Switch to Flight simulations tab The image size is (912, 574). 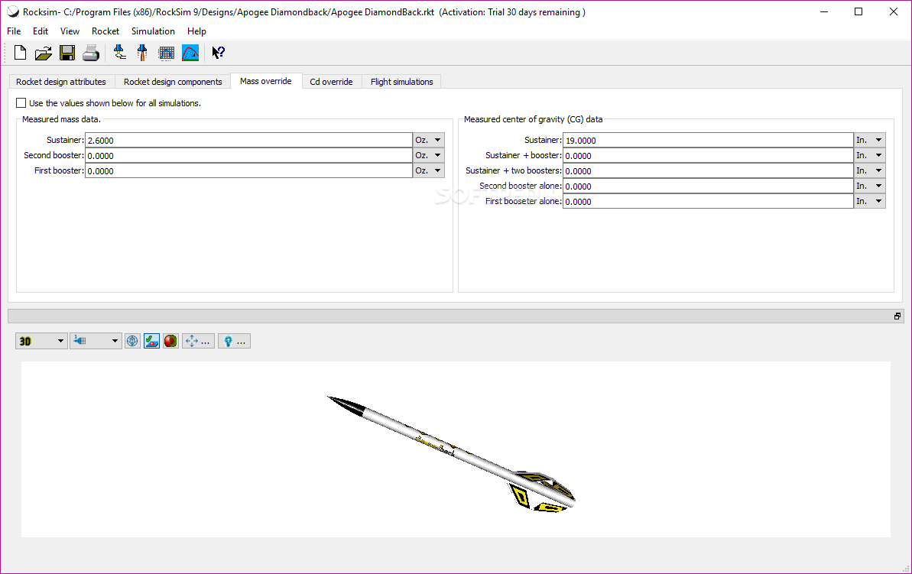click(402, 82)
